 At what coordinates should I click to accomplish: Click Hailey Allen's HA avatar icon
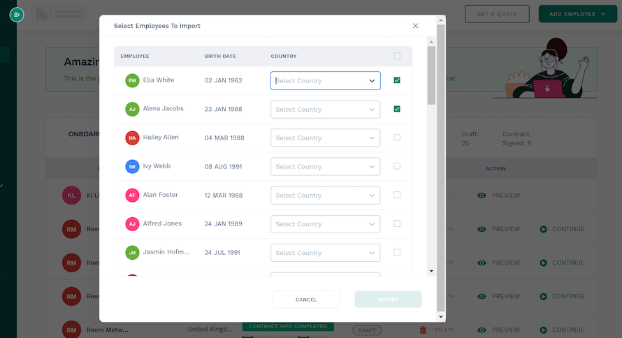tap(132, 138)
